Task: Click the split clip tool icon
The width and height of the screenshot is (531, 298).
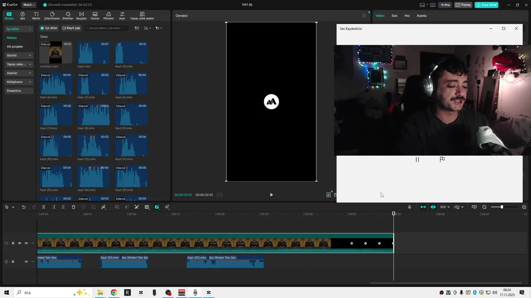Action: point(44,207)
